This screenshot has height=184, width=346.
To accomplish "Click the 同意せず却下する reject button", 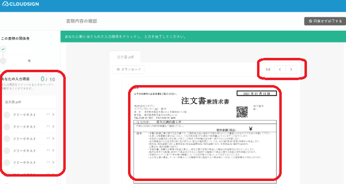I will [325, 21].
